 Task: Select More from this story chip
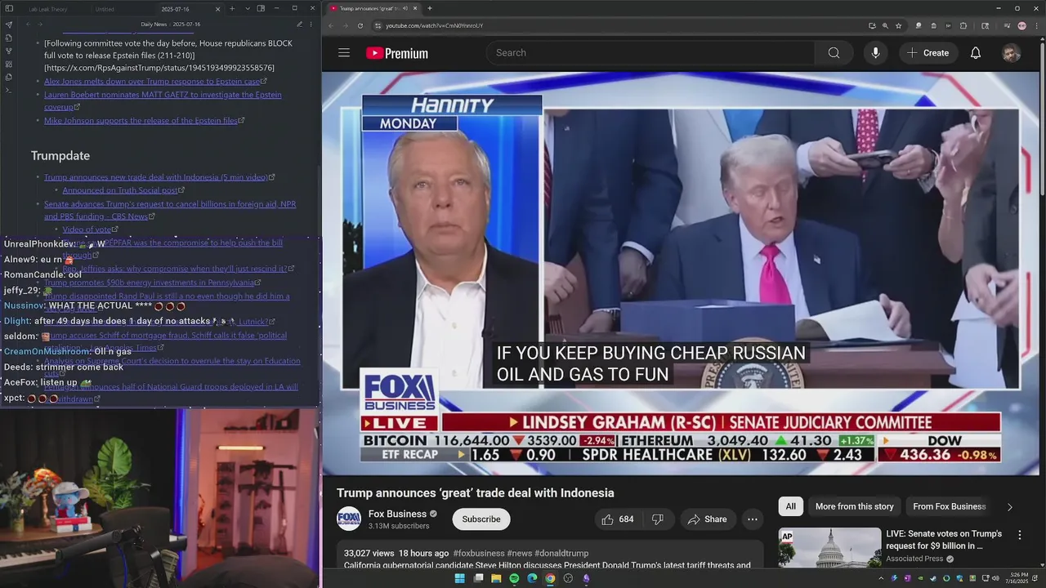tap(854, 506)
